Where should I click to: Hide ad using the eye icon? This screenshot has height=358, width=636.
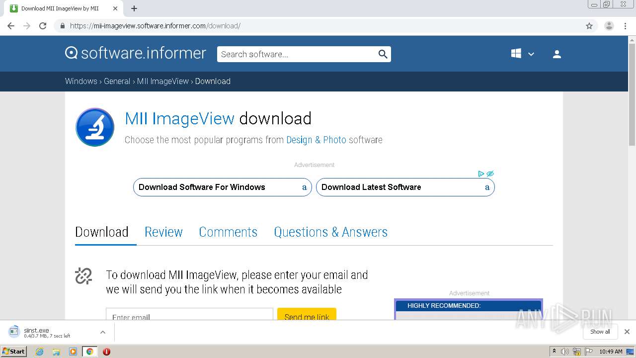[490, 174]
